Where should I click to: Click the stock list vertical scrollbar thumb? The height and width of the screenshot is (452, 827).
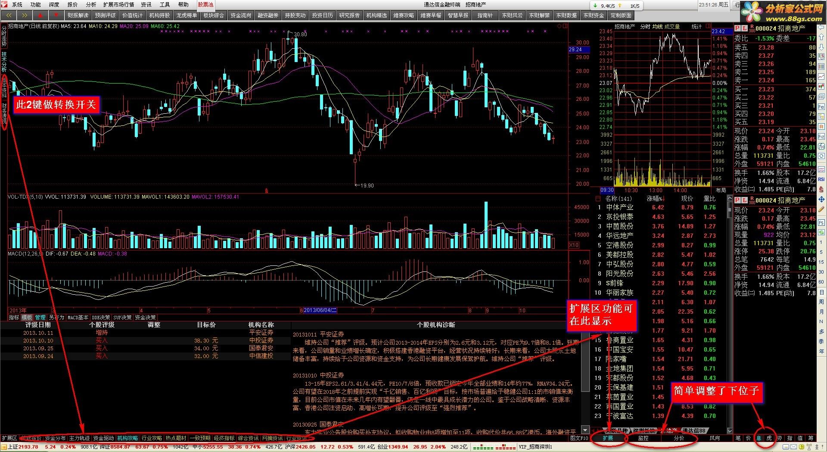(x=730, y=209)
